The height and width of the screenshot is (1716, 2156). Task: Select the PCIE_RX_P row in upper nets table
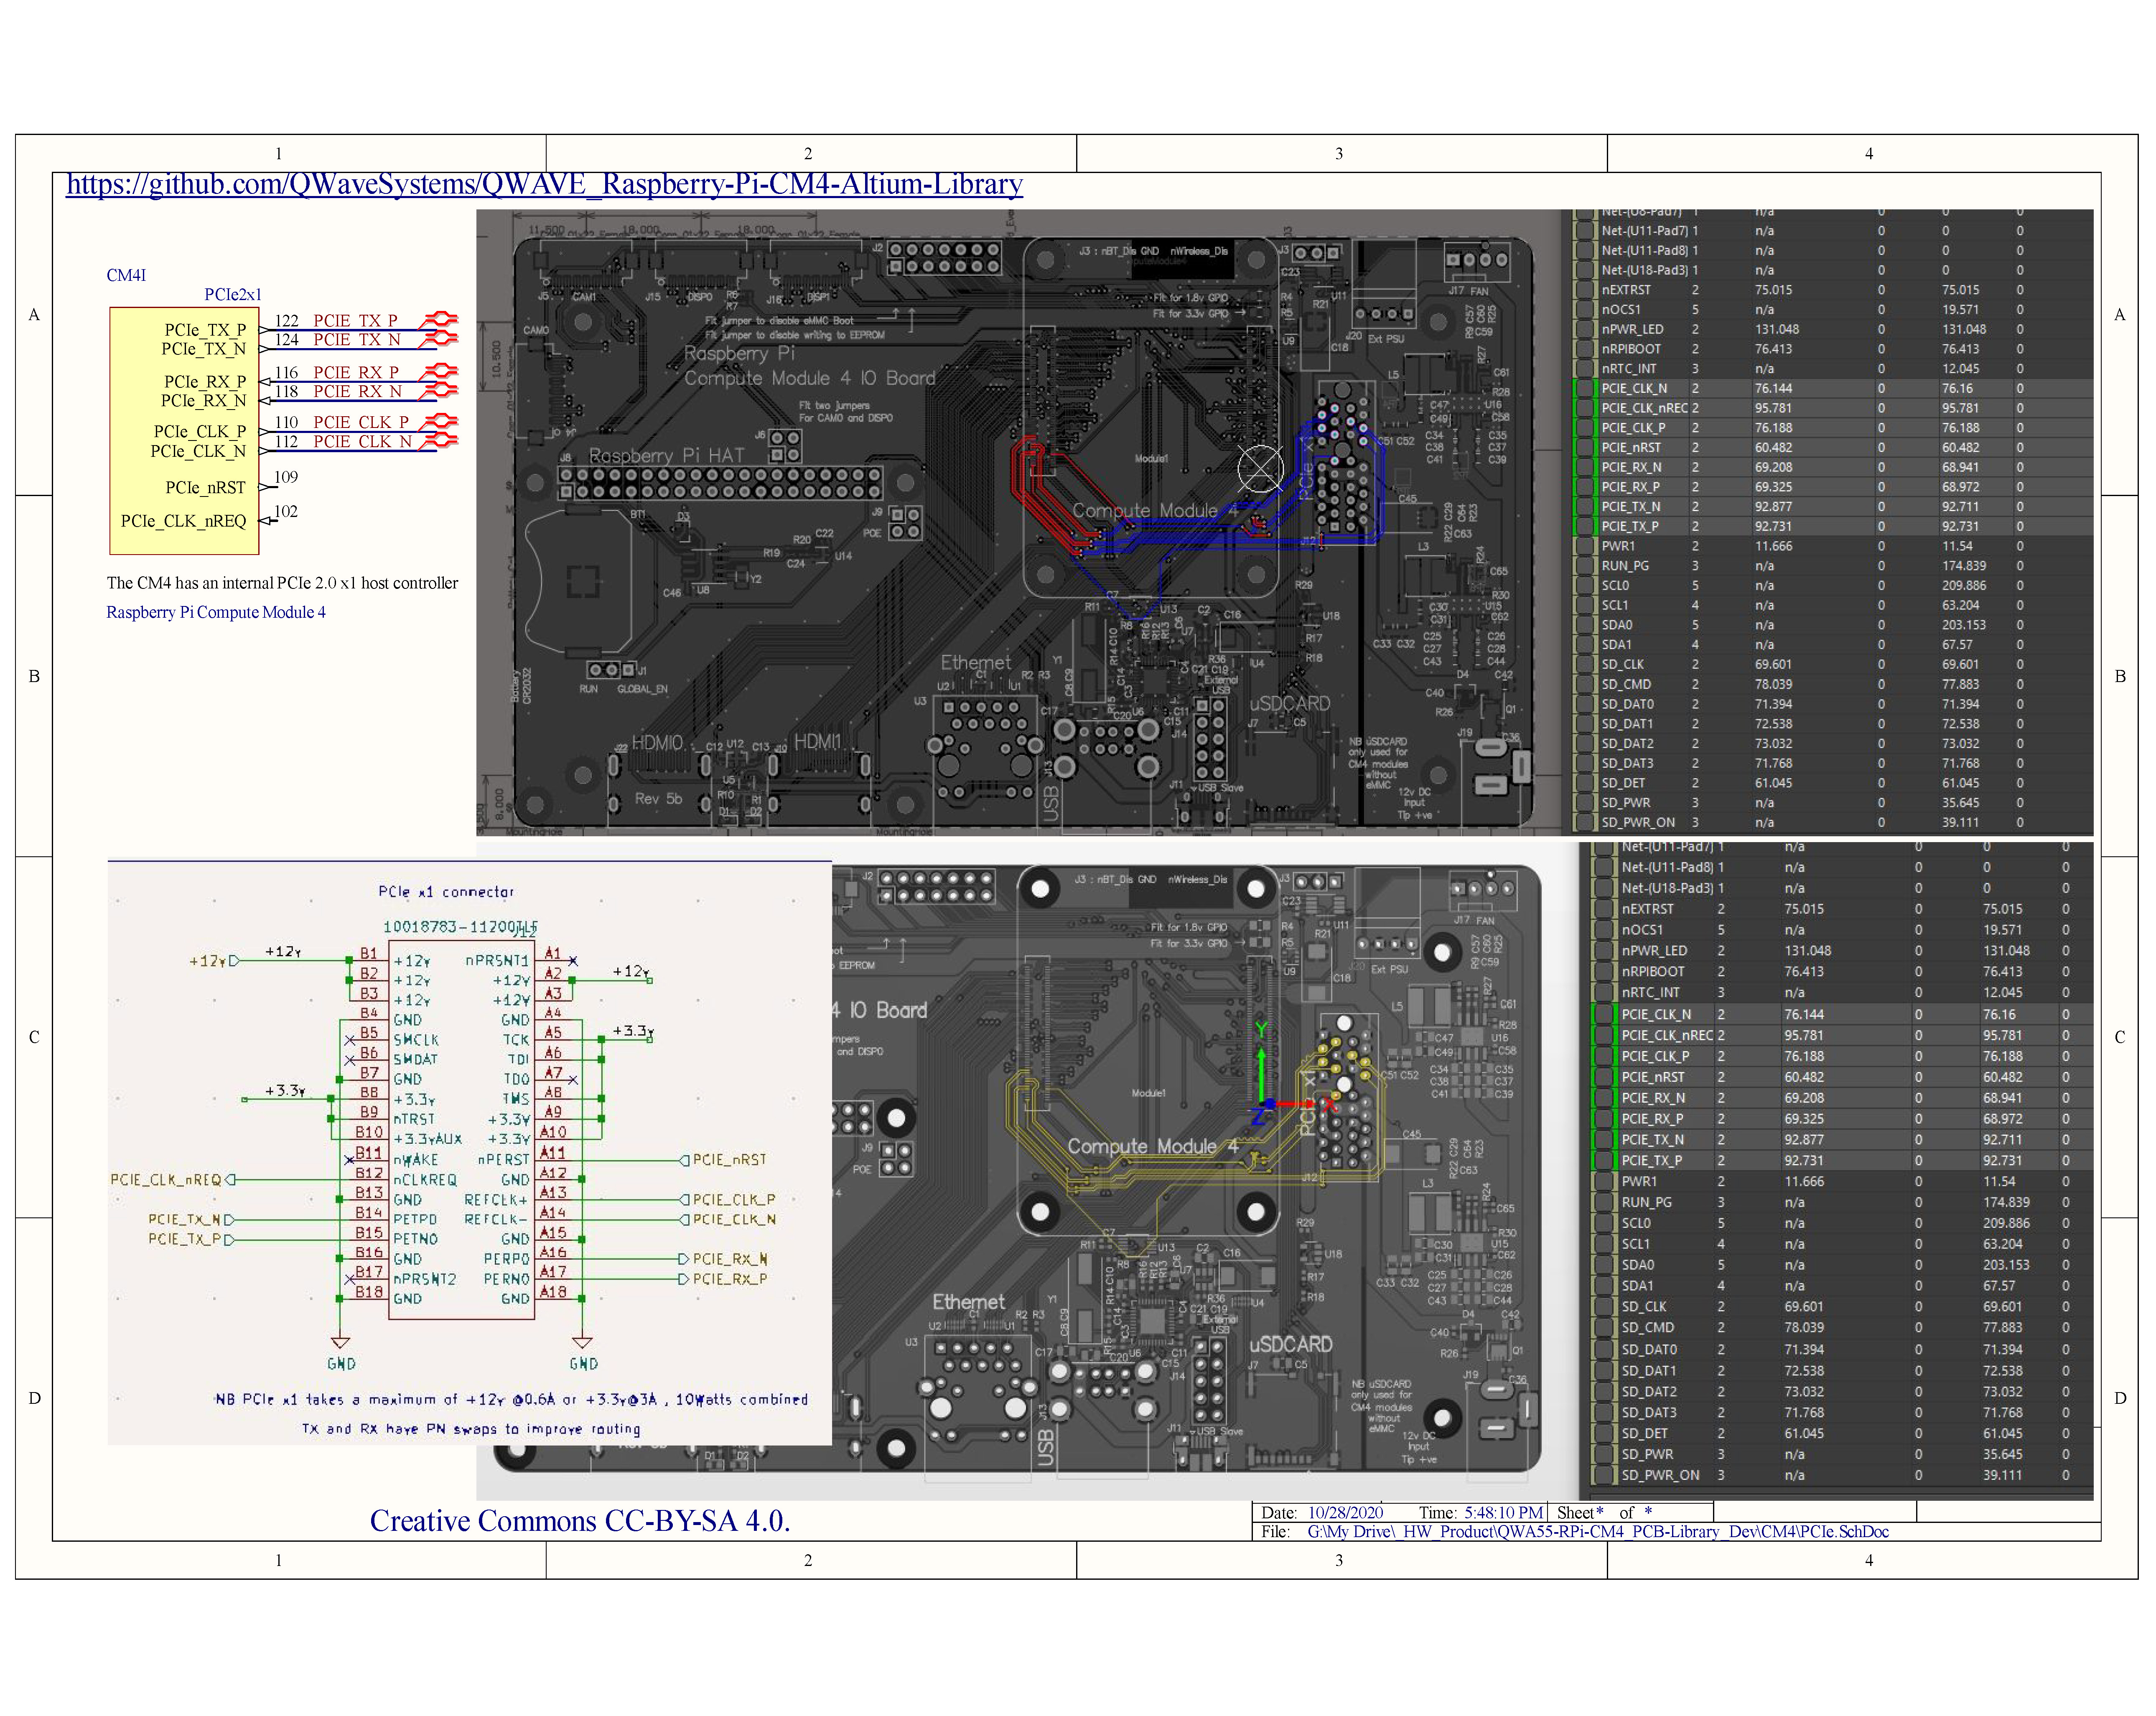tap(1833, 487)
